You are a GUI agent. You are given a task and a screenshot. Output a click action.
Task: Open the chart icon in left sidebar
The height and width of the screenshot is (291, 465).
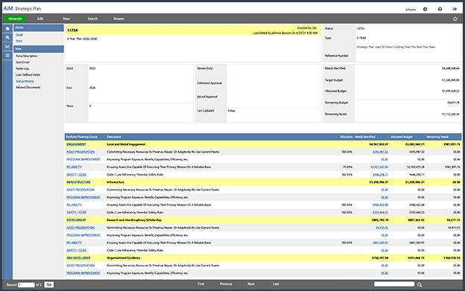7,46
